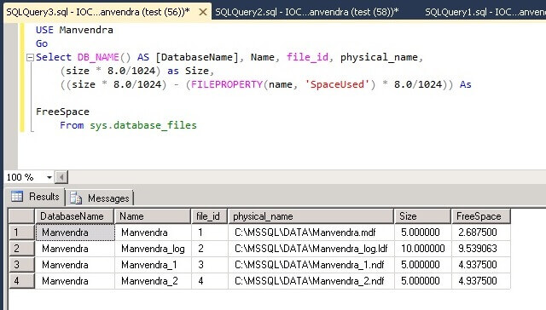This screenshot has height=310, width=546.
Task: Click DatabaseName cell in row 1
Action: click(x=75, y=232)
